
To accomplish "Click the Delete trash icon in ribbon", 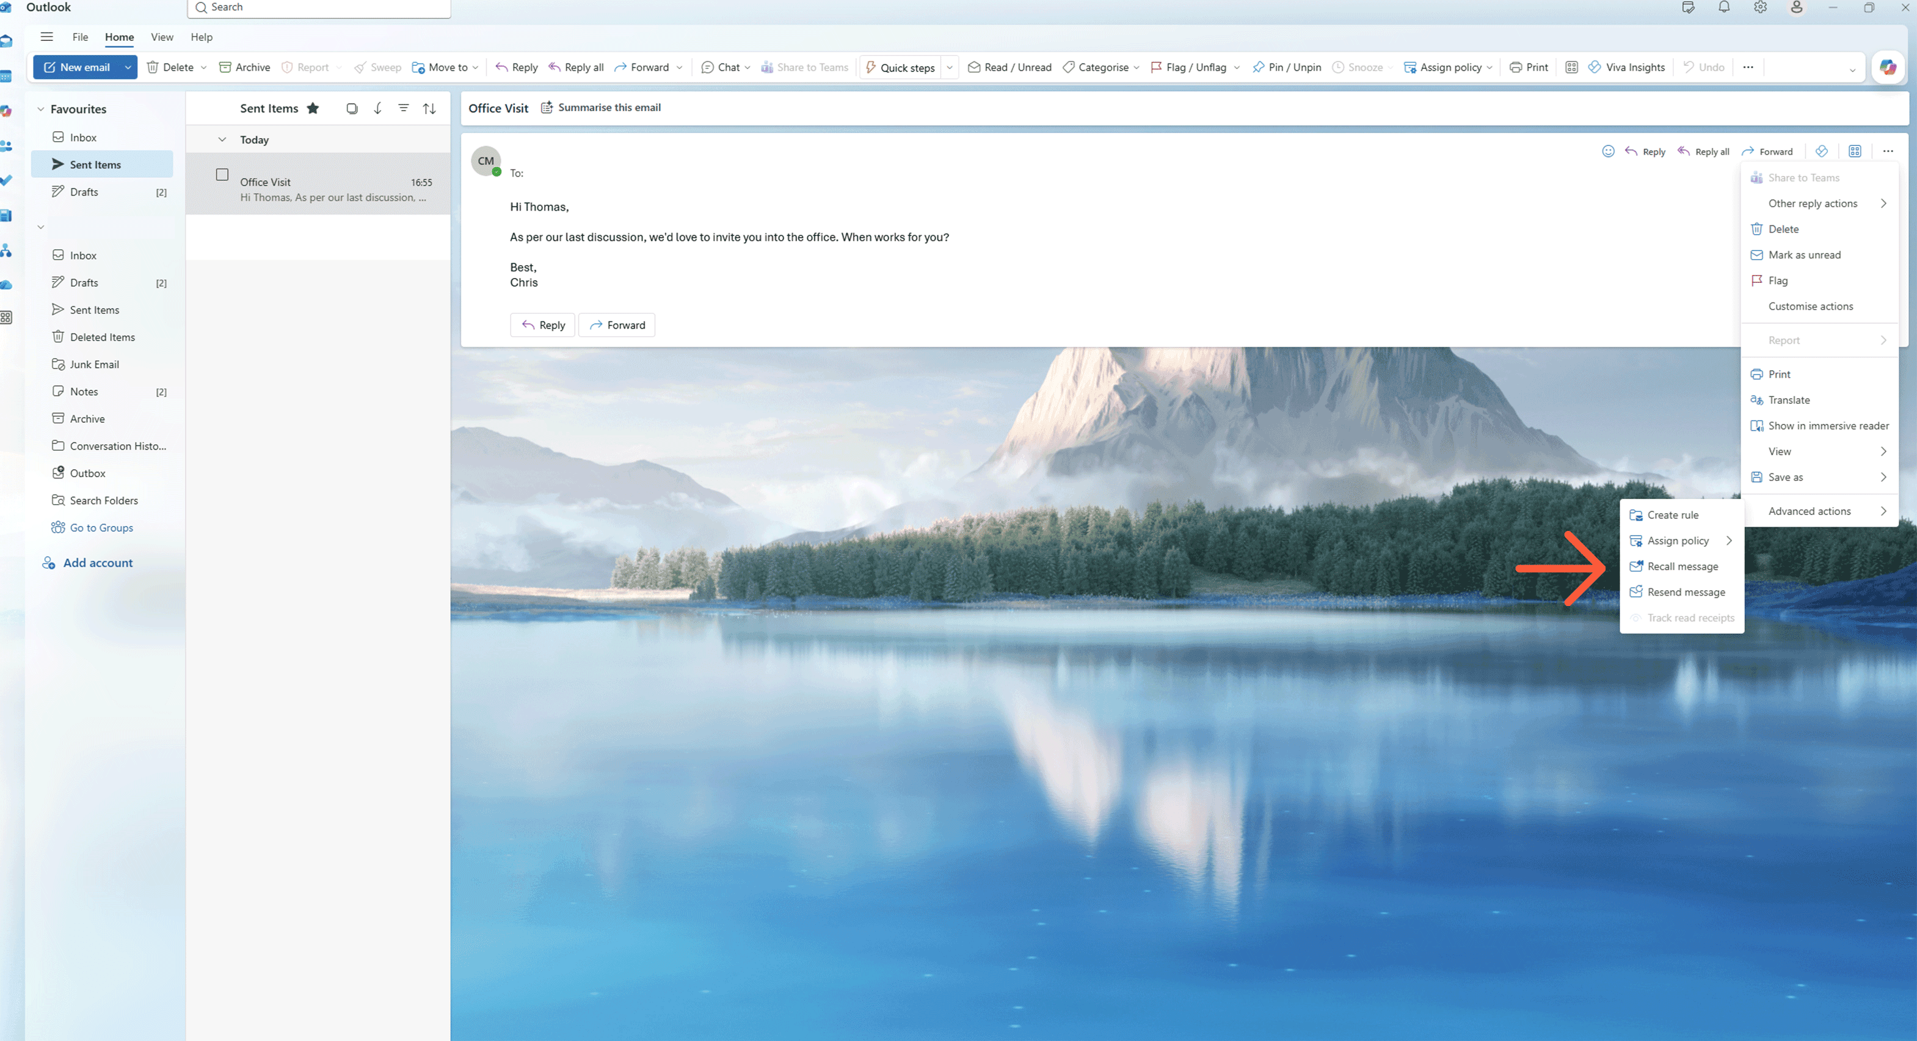I will pyautogui.click(x=153, y=67).
